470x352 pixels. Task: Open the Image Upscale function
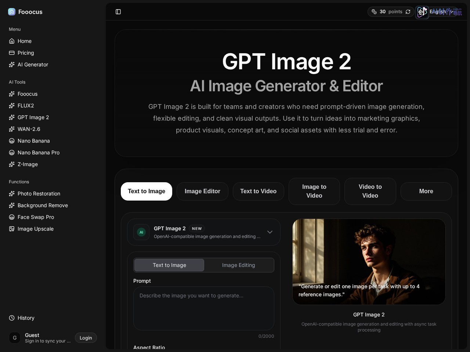pos(53,229)
